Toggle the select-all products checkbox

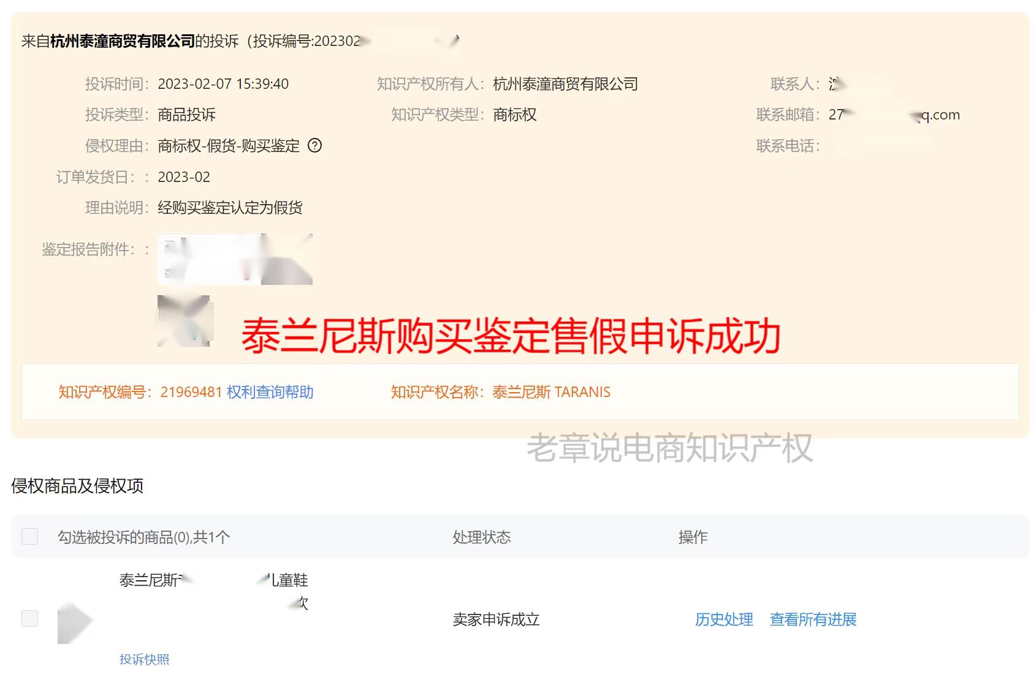[28, 537]
